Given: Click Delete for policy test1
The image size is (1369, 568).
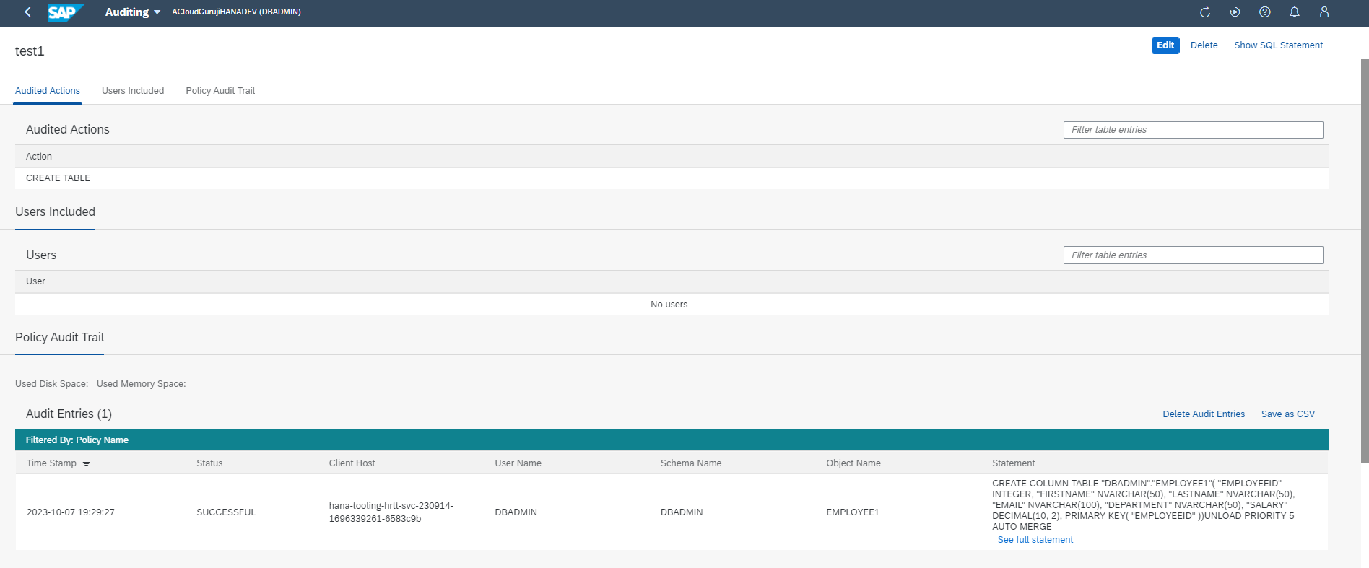Looking at the screenshot, I should point(1204,45).
